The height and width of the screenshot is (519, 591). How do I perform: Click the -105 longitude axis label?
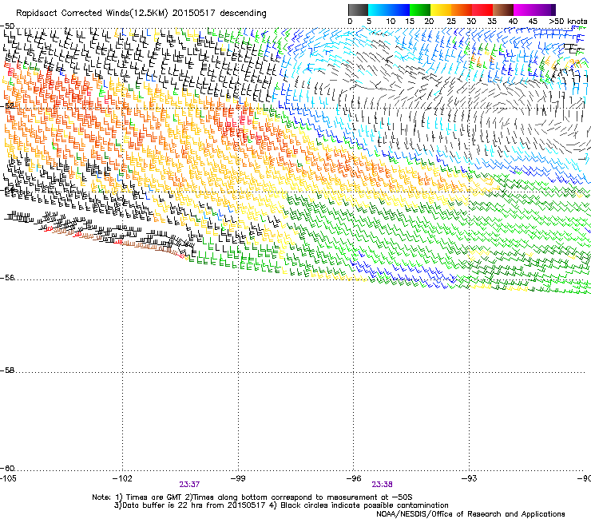pos(8,478)
